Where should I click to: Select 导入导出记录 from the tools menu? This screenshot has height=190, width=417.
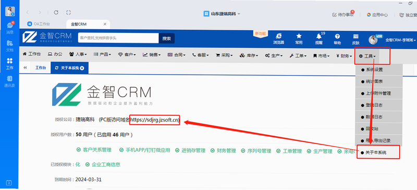coord(379,140)
